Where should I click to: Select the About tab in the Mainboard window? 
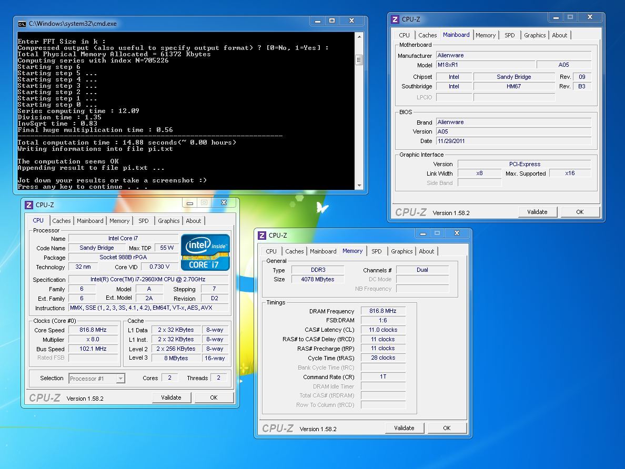click(x=560, y=35)
